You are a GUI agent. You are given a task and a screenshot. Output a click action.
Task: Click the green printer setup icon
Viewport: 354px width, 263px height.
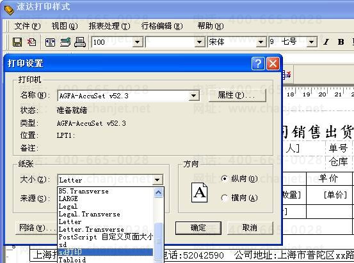click(x=65, y=42)
